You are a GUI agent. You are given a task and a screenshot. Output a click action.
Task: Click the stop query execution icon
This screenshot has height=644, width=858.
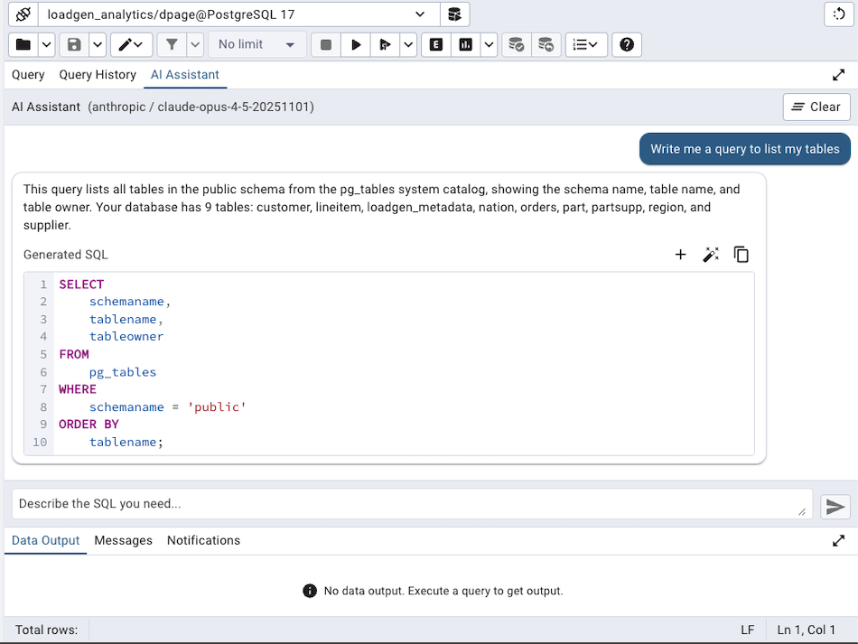pos(325,44)
